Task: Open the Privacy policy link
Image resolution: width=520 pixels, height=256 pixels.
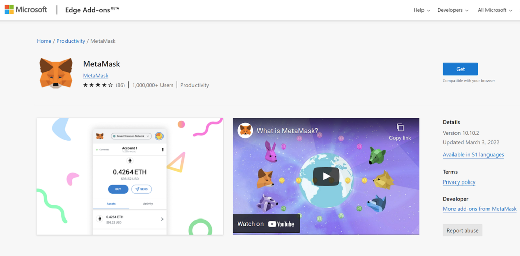Action: click(459, 182)
